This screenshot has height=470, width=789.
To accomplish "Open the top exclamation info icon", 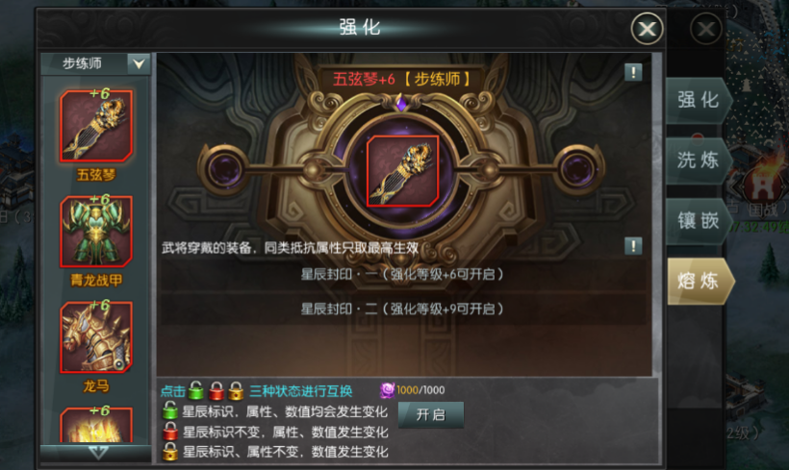I will (633, 72).
